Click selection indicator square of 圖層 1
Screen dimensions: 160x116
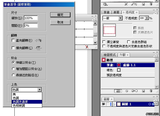point(153,104)
